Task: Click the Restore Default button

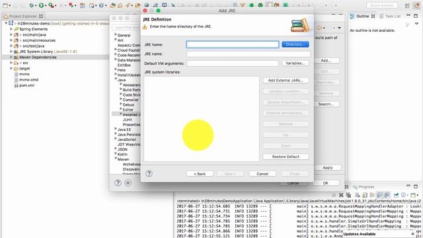Action: coord(286,157)
